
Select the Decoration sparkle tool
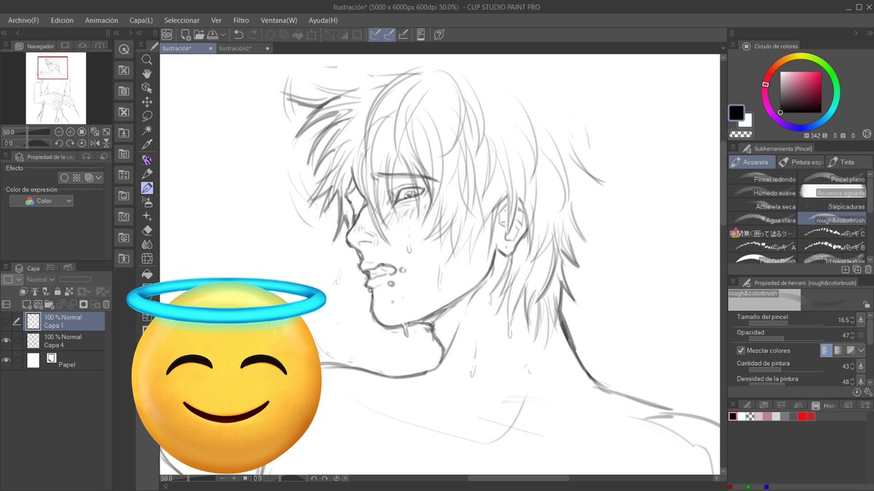pos(147,216)
